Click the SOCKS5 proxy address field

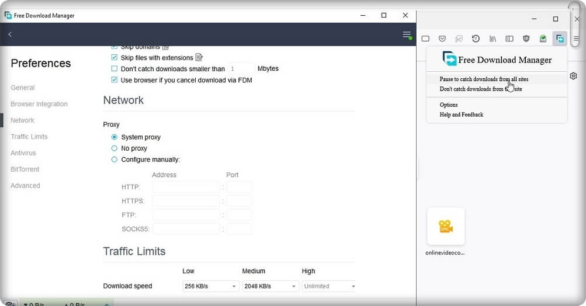[x=186, y=229]
